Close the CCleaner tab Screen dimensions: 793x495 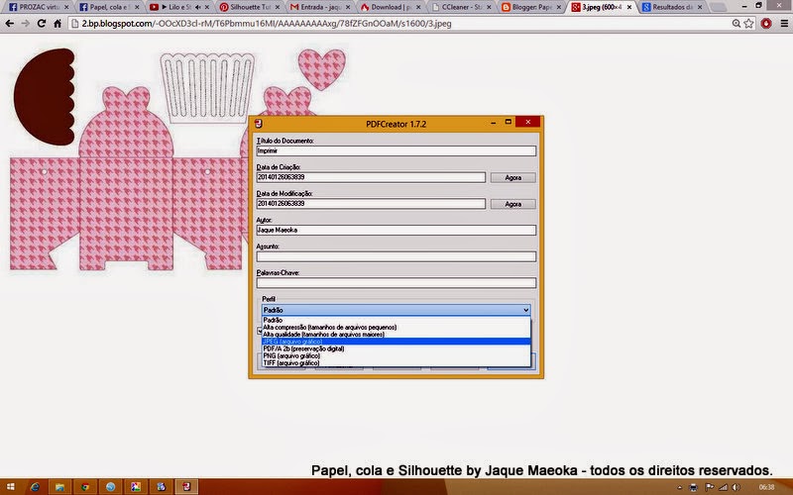click(x=489, y=7)
